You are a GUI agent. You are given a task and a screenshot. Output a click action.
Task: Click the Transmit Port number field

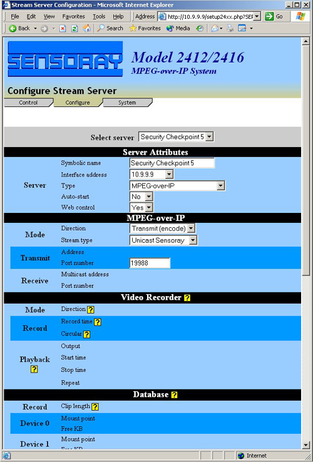click(x=150, y=263)
